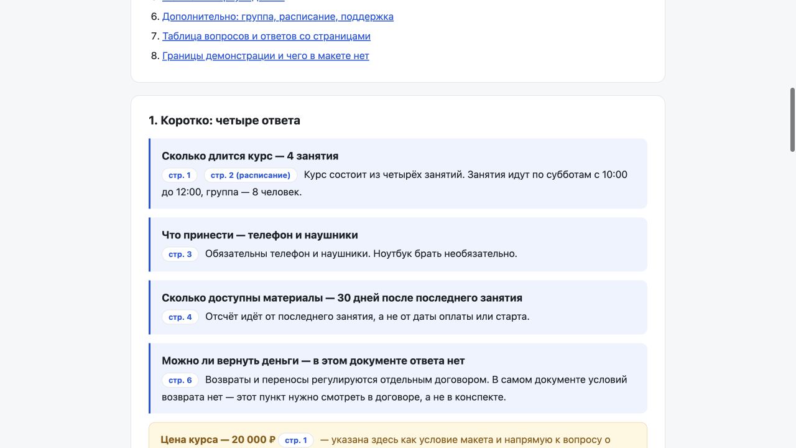Click title "Можно ли вернуть деньги"
Image resolution: width=796 pixels, height=448 pixels.
point(229,361)
